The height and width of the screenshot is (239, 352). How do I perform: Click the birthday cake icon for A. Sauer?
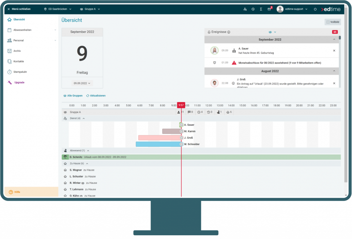tap(234, 50)
